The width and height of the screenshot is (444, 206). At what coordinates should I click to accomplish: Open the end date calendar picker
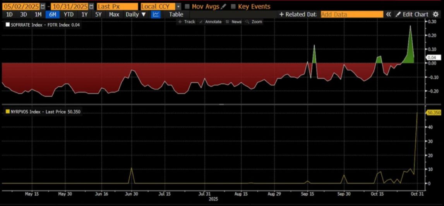[91, 7]
